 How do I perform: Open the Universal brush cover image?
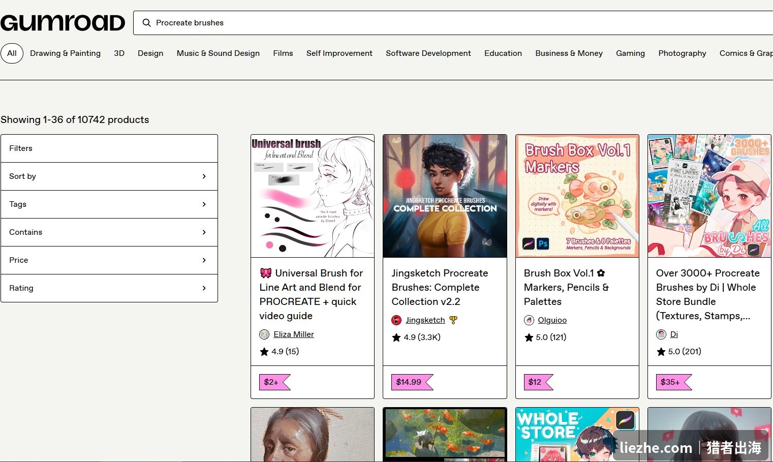[313, 196]
